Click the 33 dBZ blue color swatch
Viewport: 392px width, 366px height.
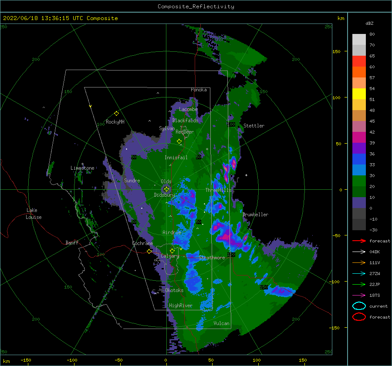click(x=359, y=170)
